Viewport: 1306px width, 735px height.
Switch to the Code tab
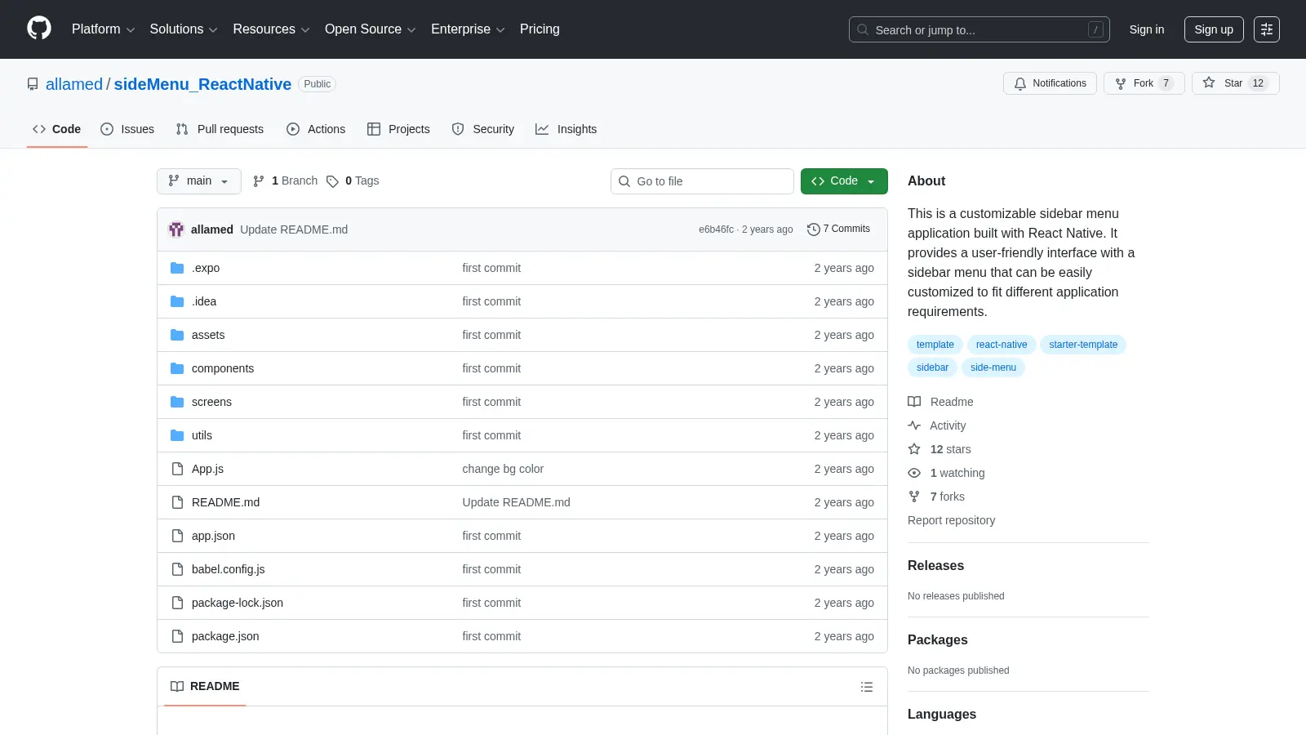[57, 129]
